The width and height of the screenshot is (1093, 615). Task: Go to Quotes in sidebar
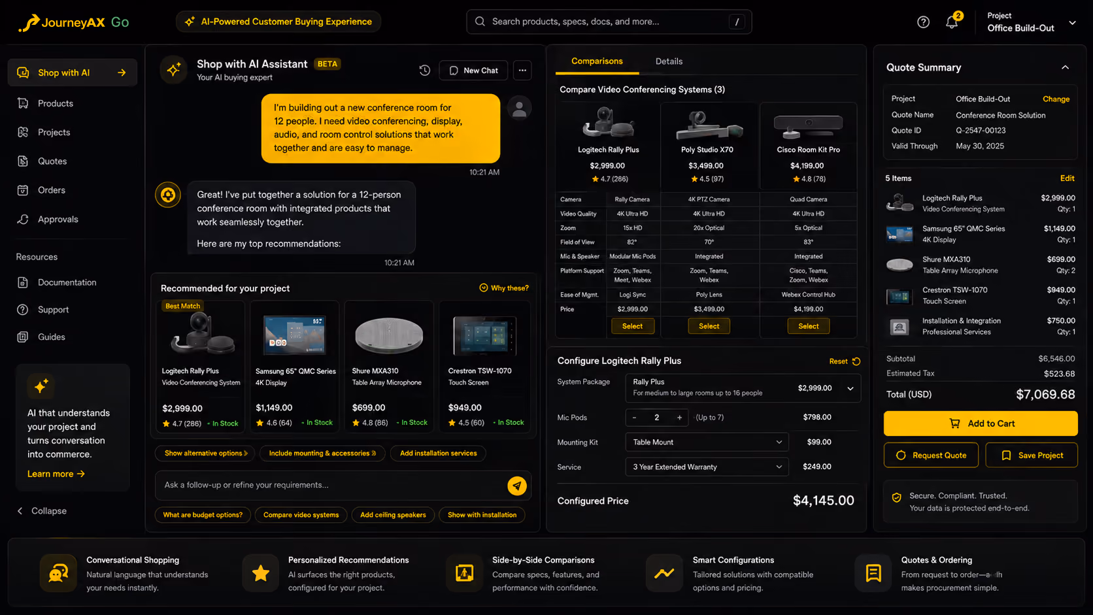pyautogui.click(x=52, y=161)
